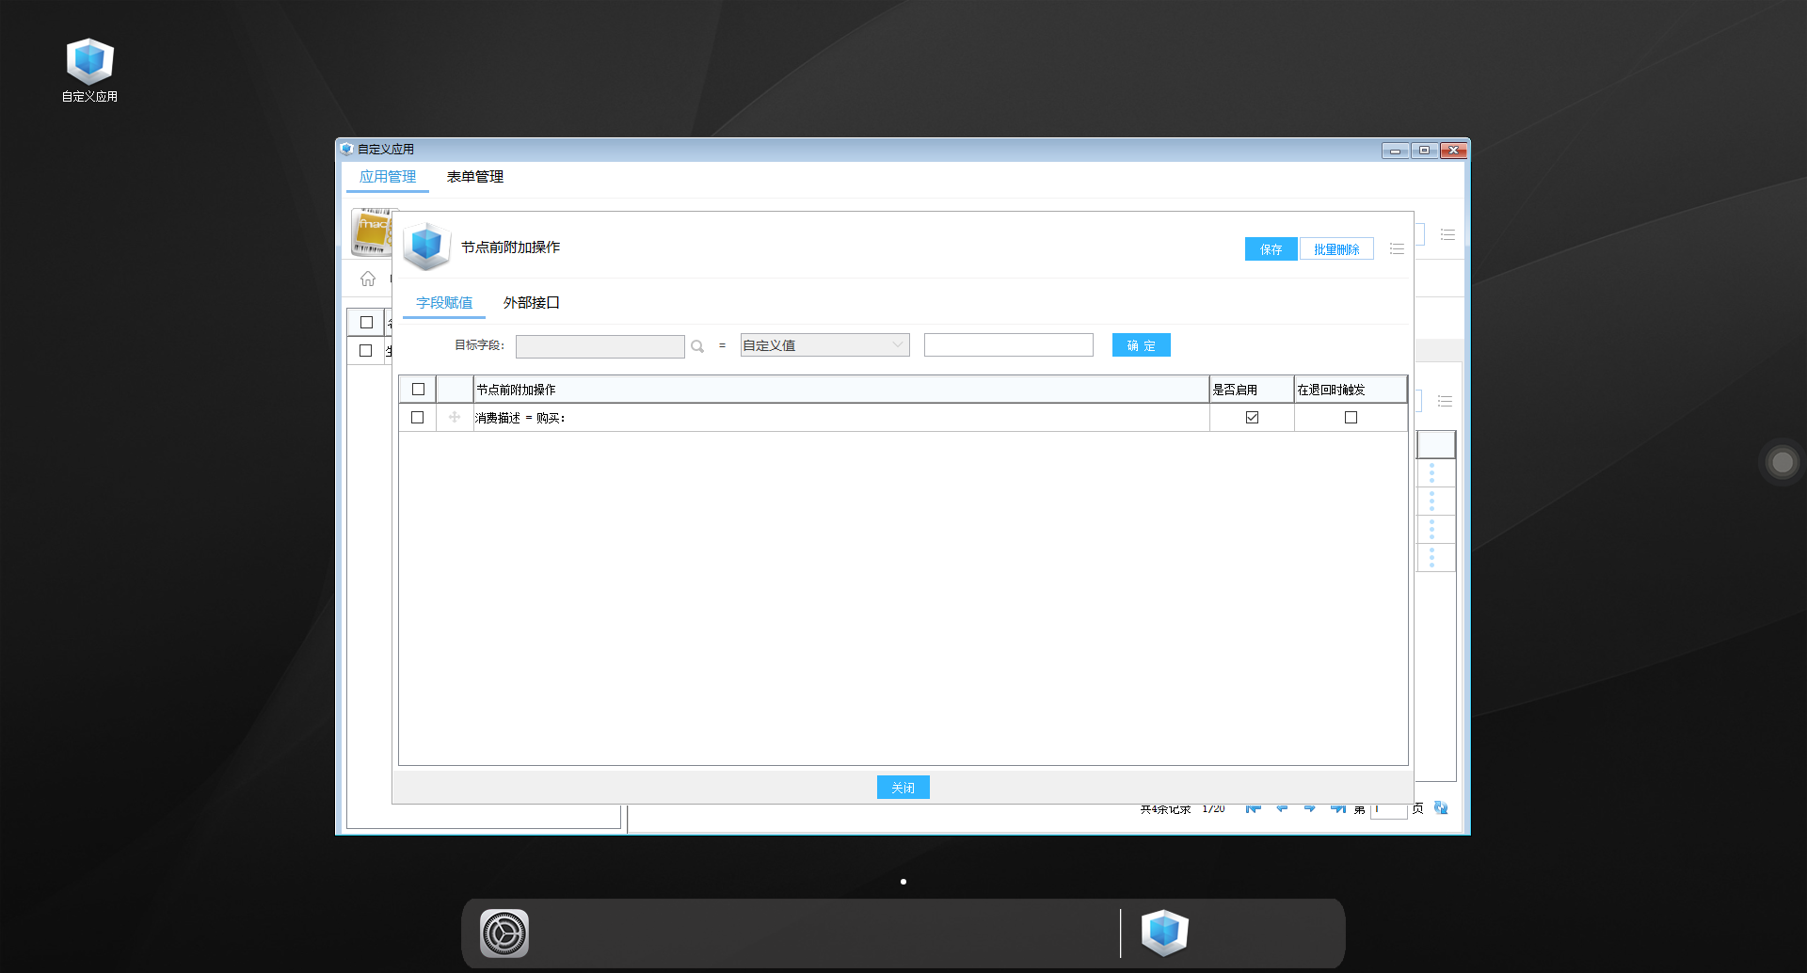Screen dimensions: 1807x973
Task: Click the 节点前附加操作 column header
Action: pos(840,390)
